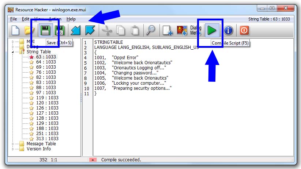Click the "Orionautics Logging off..." line
301x169 pixels.
(x=139, y=68)
